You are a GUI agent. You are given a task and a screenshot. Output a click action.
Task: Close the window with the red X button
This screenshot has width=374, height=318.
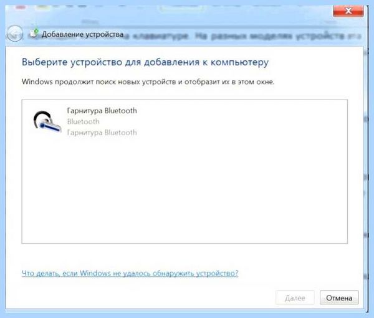[x=348, y=11]
